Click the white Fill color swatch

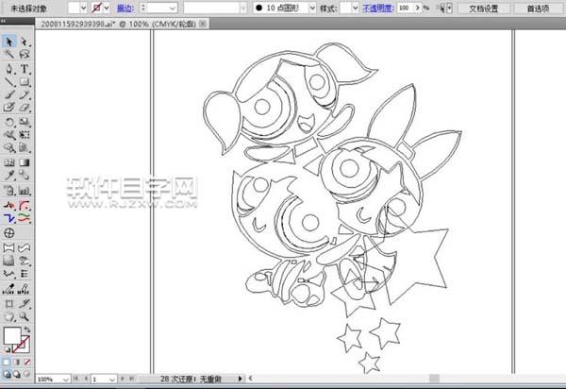[12, 335]
